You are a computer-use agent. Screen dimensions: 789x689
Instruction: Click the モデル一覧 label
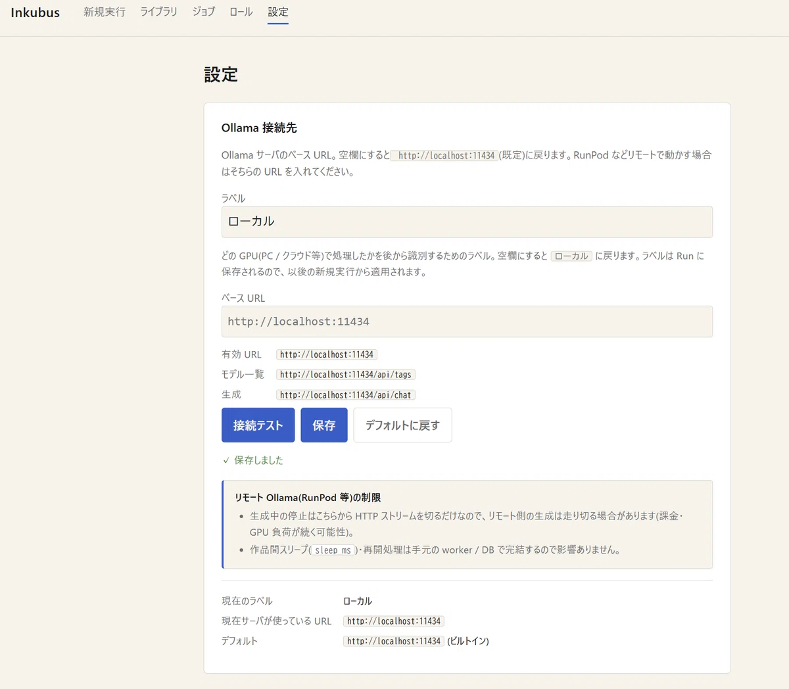coord(243,374)
